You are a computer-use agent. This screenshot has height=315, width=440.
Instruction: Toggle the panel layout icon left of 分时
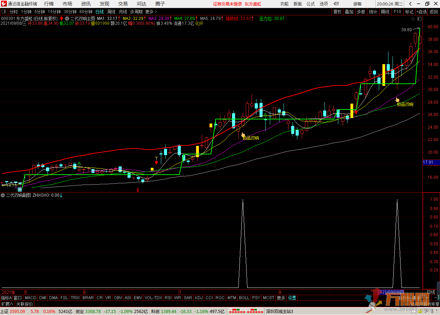4,11
